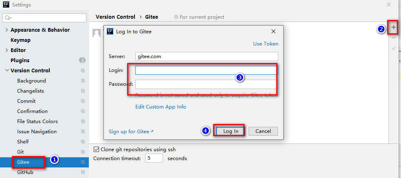Cancel the Log In to Gitee dialog
401x178 pixels.
click(263, 131)
